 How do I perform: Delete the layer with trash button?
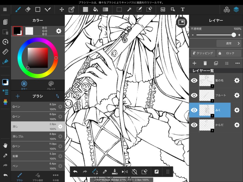coord(205,63)
